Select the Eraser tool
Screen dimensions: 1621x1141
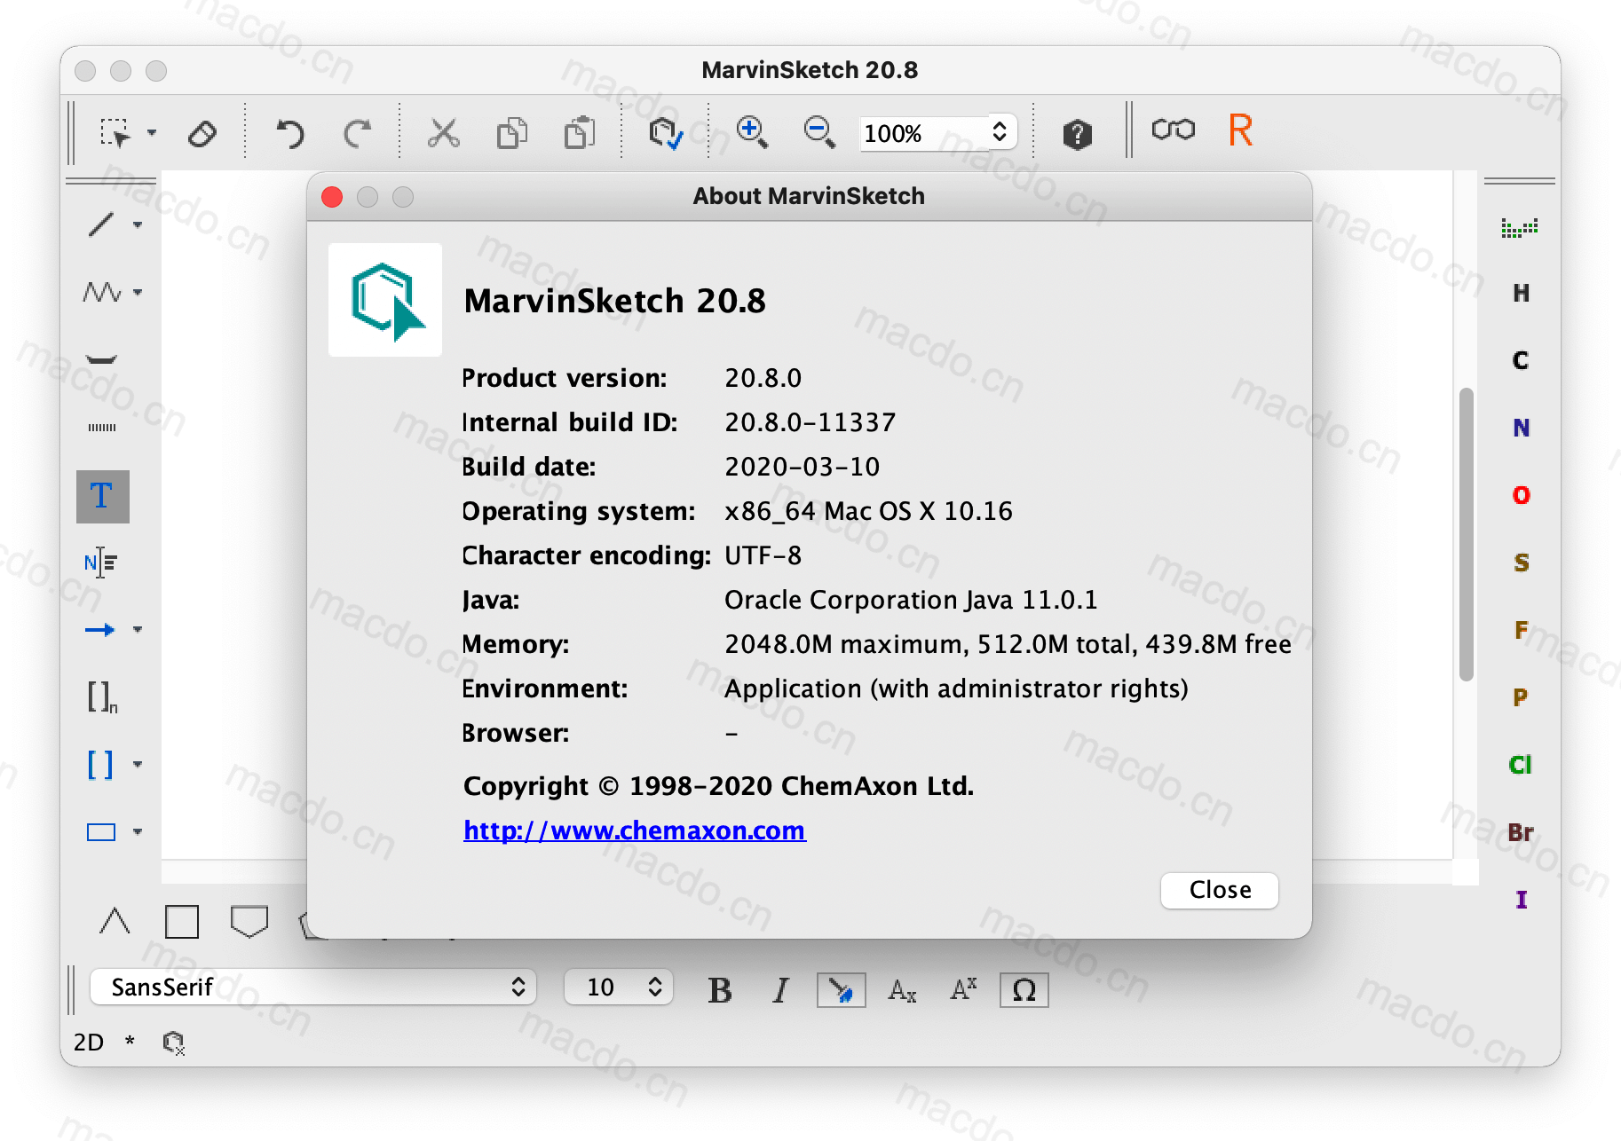pos(202,133)
